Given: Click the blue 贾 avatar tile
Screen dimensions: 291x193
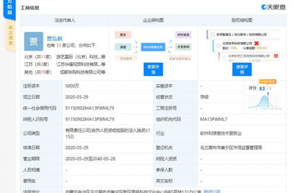Looking at the screenshot, I should click(x=34, y=41).
